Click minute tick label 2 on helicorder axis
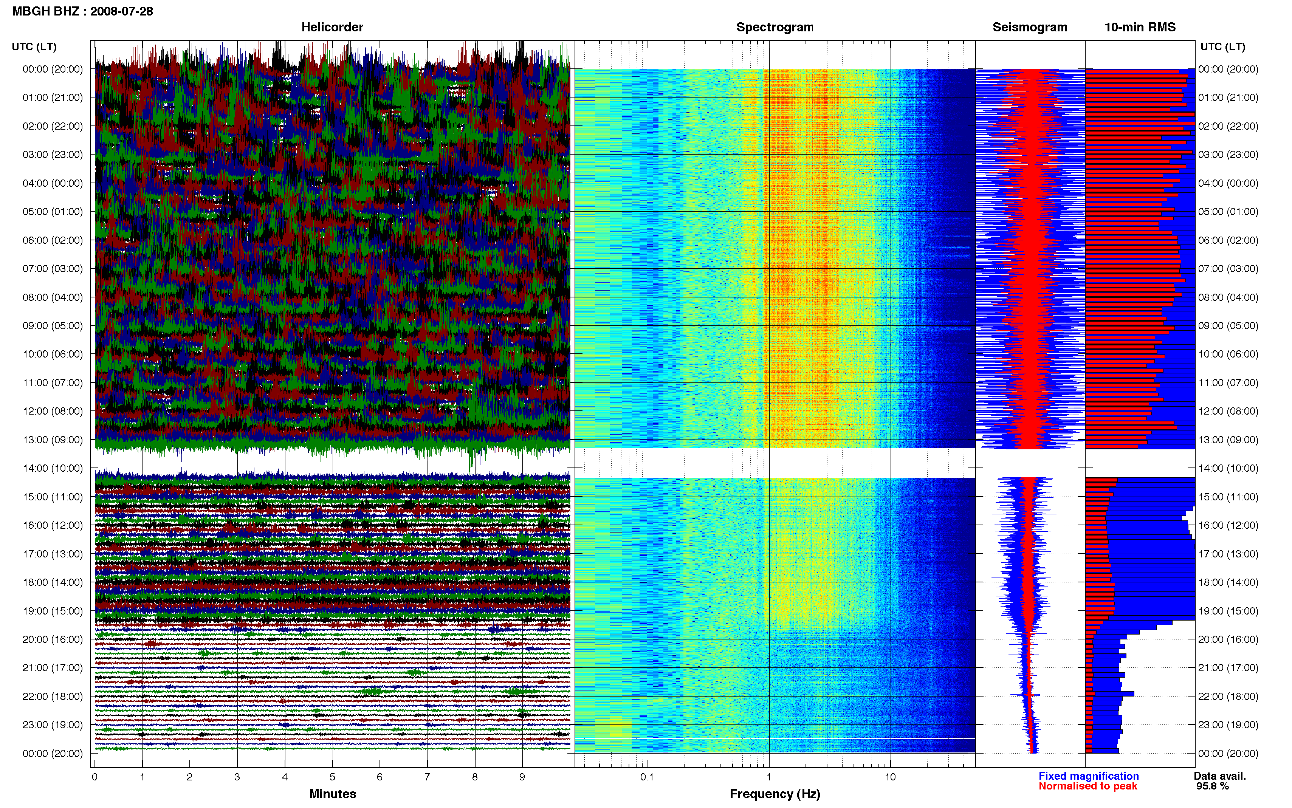 tap(189, 777)
